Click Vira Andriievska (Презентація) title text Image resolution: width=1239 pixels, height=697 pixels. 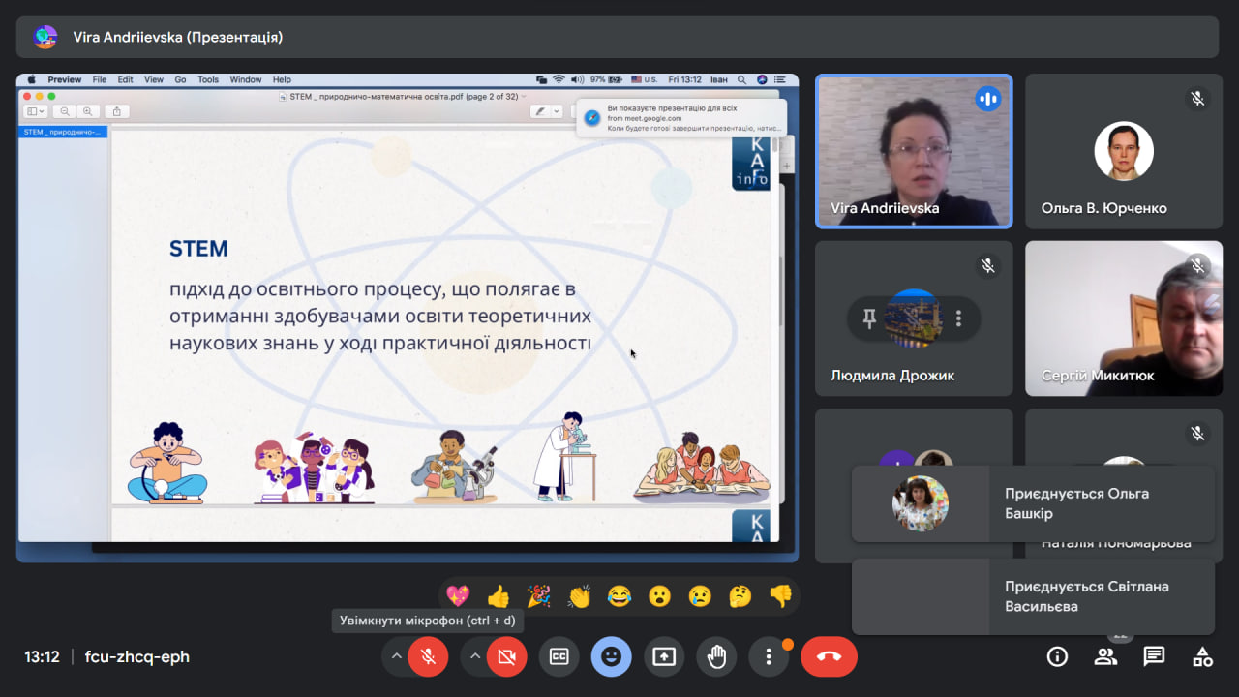pyautogui.click(x=178, y=38)
